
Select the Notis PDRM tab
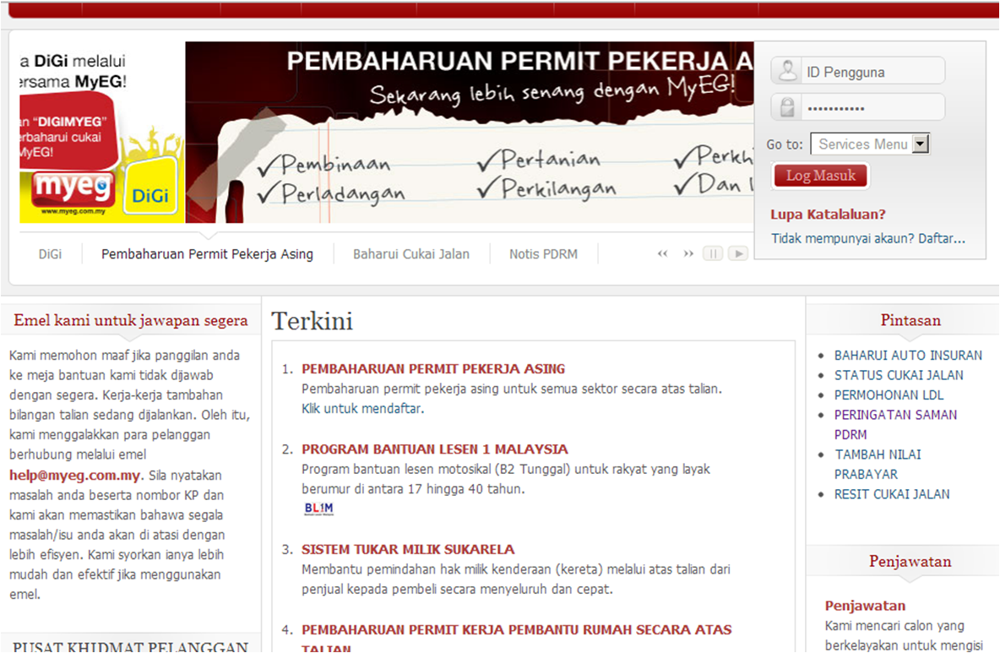click(543, 253)
